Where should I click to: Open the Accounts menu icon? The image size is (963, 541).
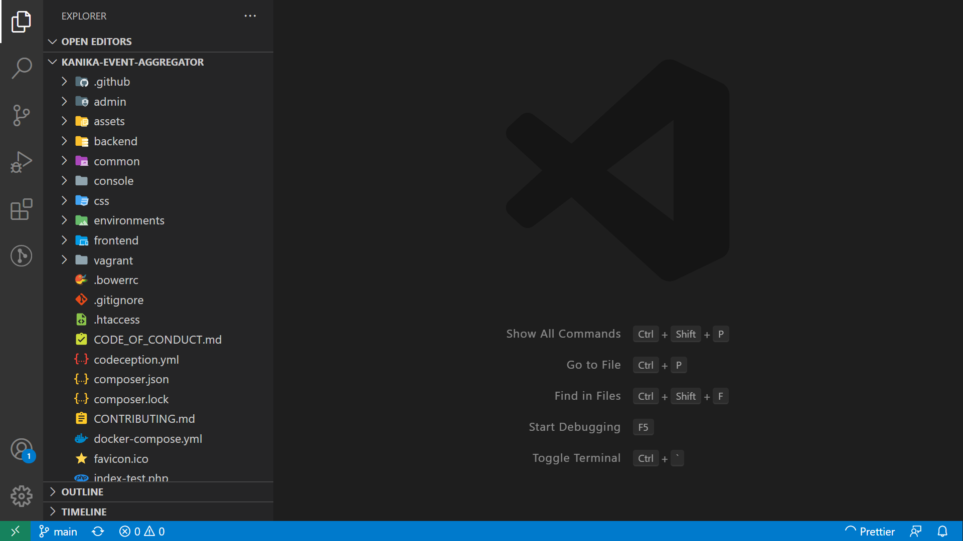(x=21, y=449)
